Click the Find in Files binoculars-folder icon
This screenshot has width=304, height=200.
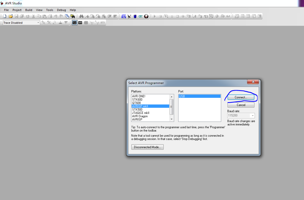click(x=73, y=16)
